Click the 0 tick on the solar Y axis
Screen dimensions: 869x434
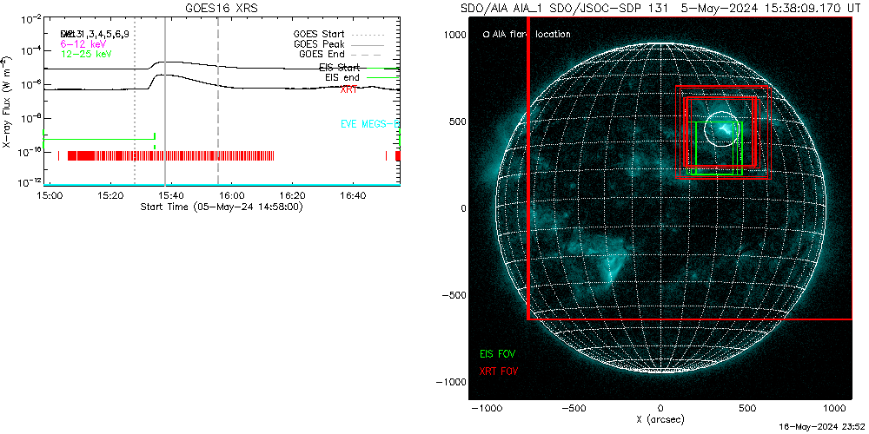[x=462, y=208]
